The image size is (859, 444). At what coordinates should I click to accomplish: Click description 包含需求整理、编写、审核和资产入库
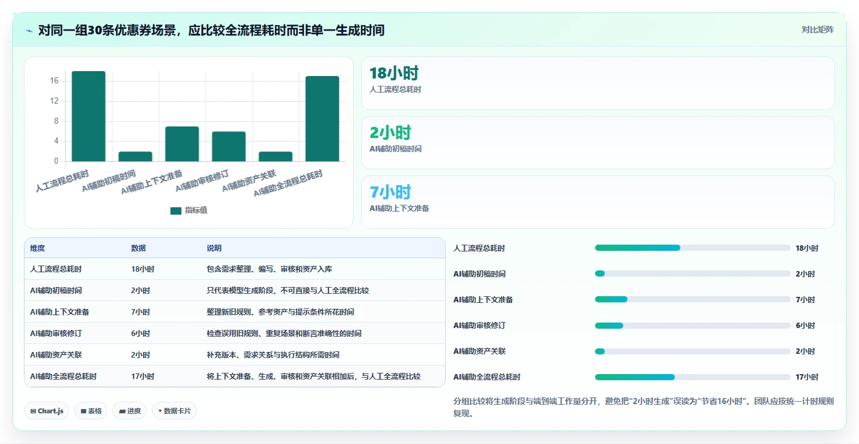(x=270, y=269)
